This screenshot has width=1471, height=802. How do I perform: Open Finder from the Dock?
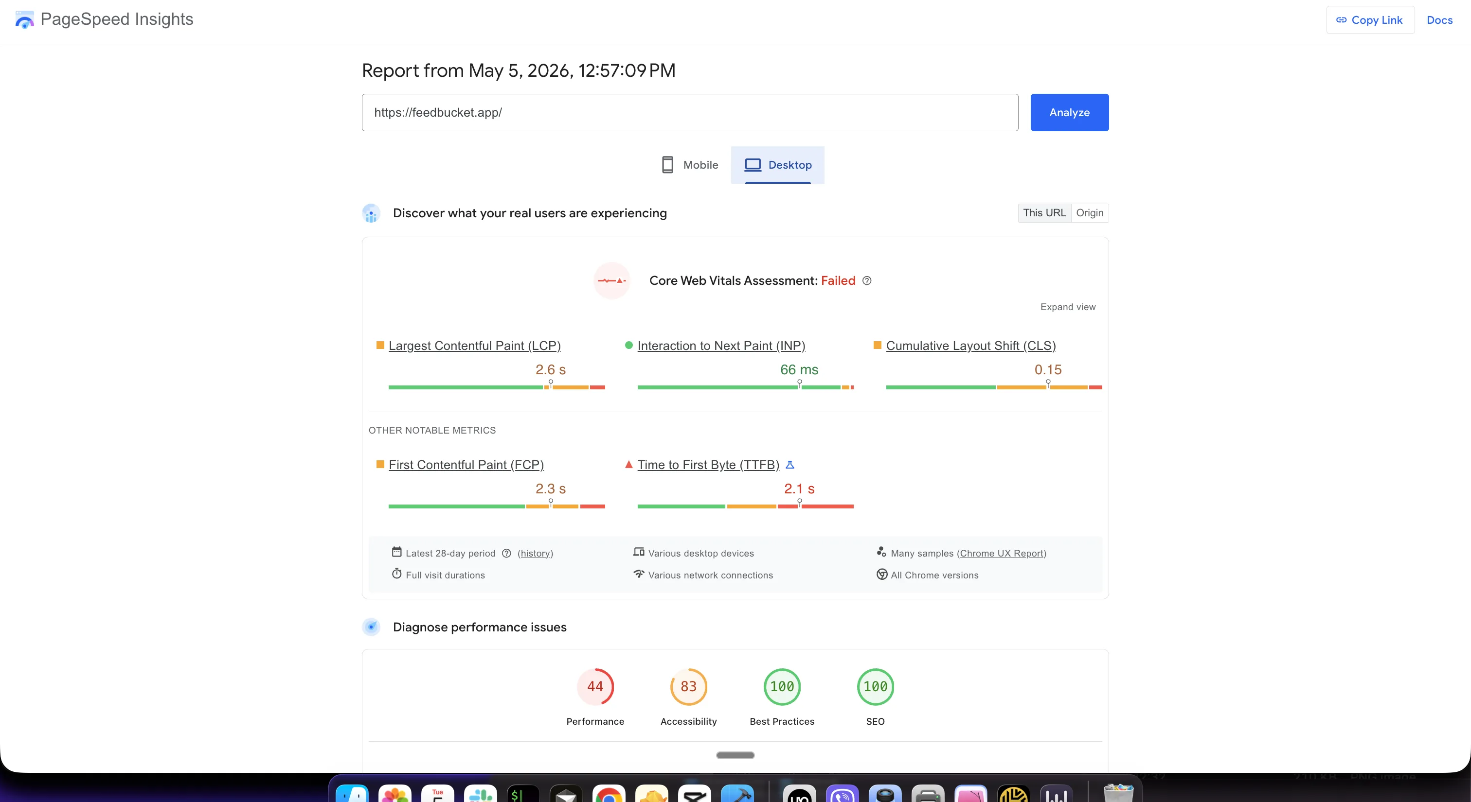pyautogui.click(x=352, y=794)
